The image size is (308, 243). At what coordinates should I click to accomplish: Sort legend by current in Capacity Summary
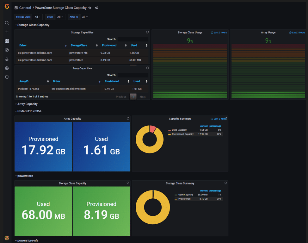(204, 126)
